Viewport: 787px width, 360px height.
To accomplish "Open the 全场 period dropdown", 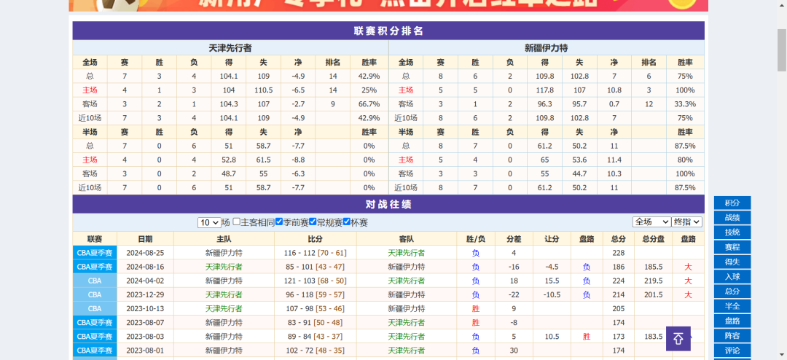I will point(651,222).
